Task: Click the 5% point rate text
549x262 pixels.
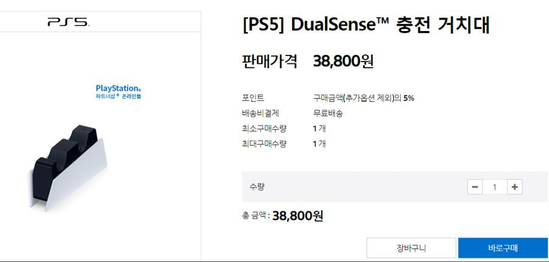Action: click(x=409, y=98)
